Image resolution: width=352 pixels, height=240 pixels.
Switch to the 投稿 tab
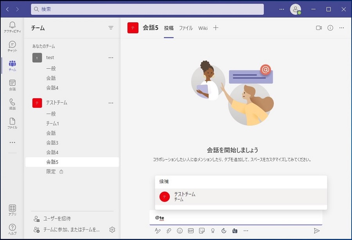[169, 28]
